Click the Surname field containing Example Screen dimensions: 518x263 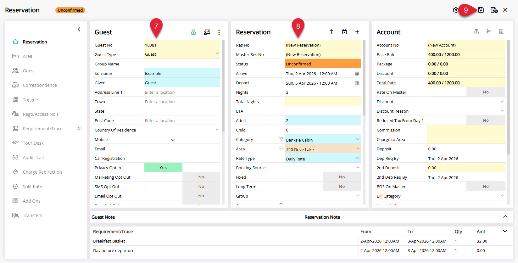182,73
